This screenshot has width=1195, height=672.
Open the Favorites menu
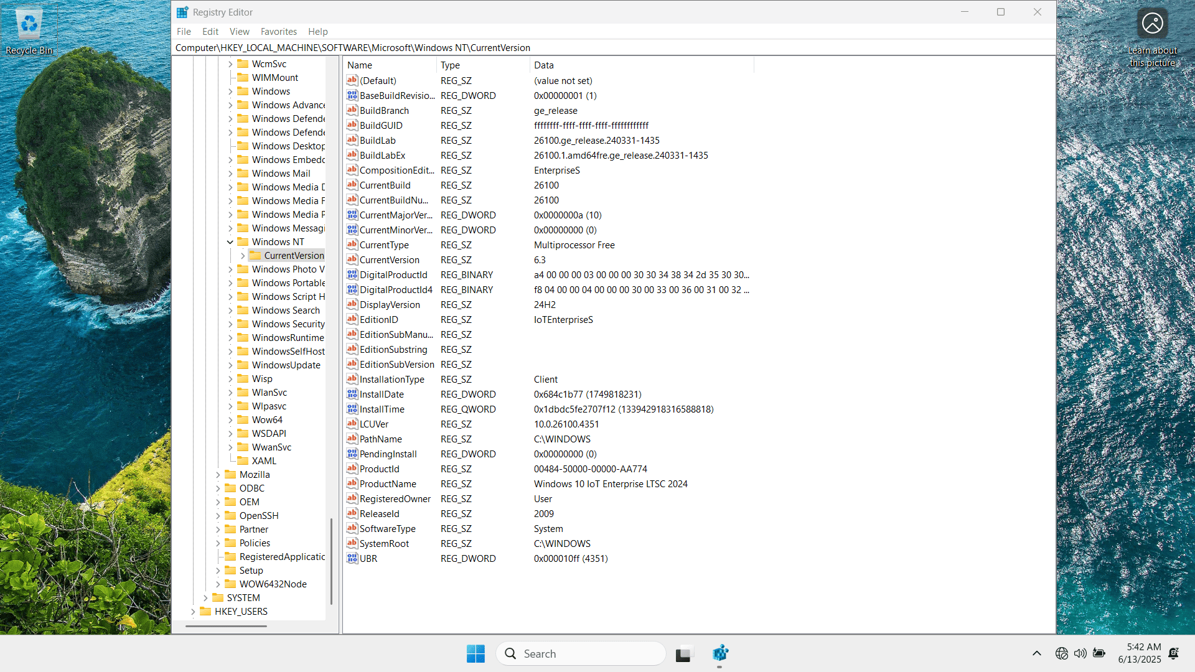click(278, 31)
